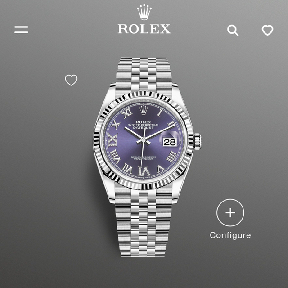The width and height of the screenshot is (288, 288).
Task: Click the diamond-set VI numeral on dial
Action: pyautogui.click(x=144, y=171)
